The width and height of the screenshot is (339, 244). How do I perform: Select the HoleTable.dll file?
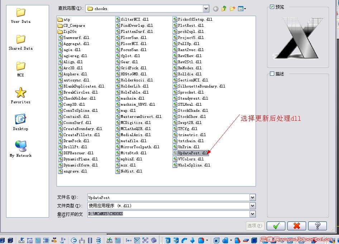click(x=132, y=92)
